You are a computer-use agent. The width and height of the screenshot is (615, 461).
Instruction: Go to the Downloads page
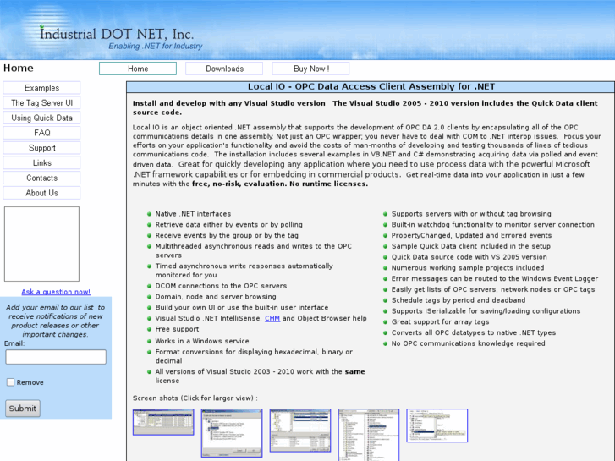click(224, 69)
